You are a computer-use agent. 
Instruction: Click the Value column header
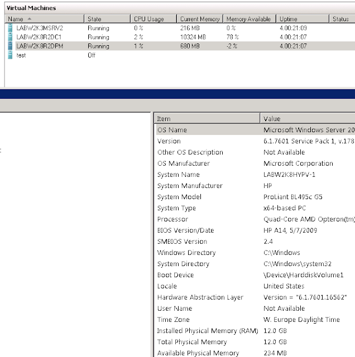[x=308, y=119]
